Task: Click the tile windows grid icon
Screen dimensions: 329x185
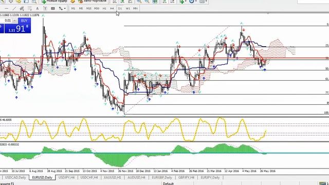Action: (155, 1)
